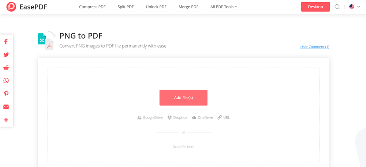Click the WhatsApp share icon
The image size is (366, 167).
(x=6, y=81)
